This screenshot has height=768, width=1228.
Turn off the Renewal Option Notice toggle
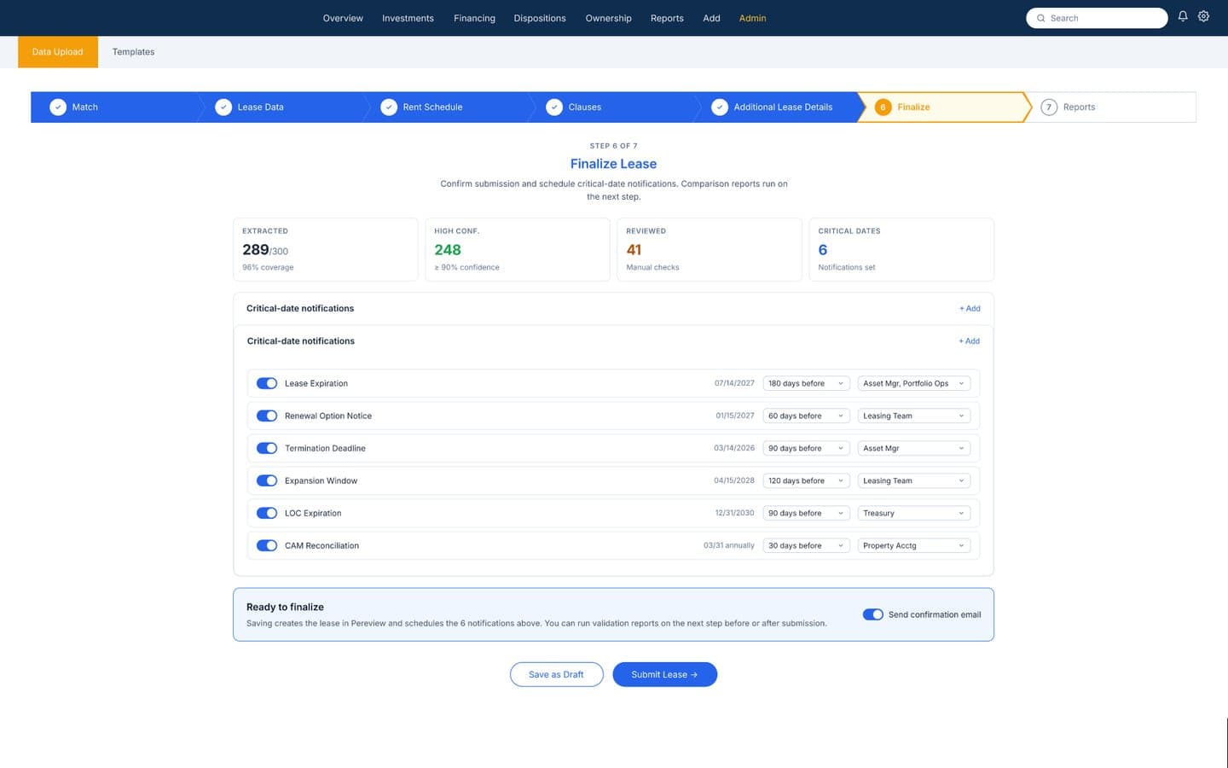pyautogui.click(x=267, y=416)
